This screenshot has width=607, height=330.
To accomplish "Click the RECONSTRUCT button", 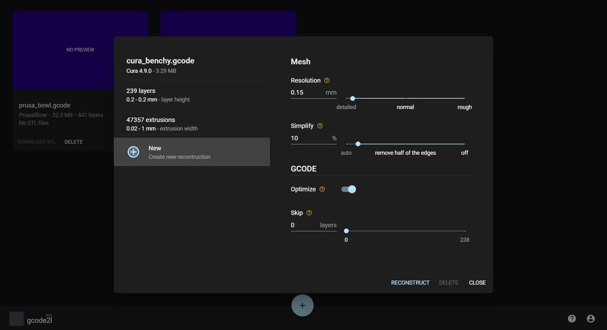I will tap(410, 283).
